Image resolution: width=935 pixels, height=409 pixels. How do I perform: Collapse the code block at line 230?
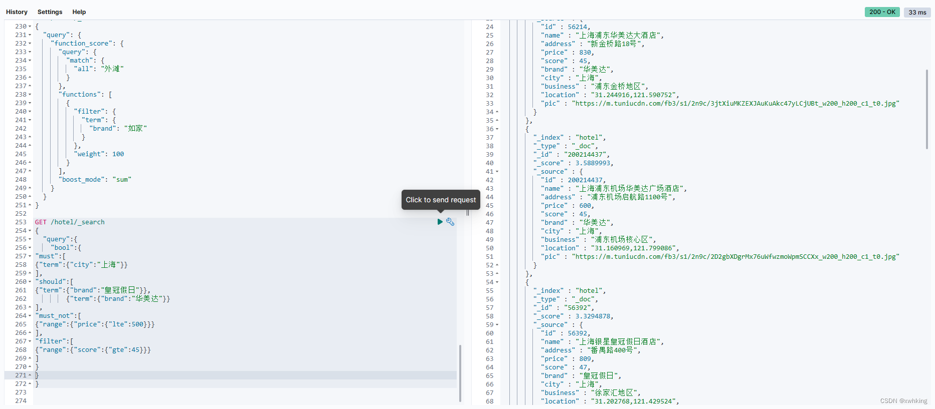click(x=30, y=27)
